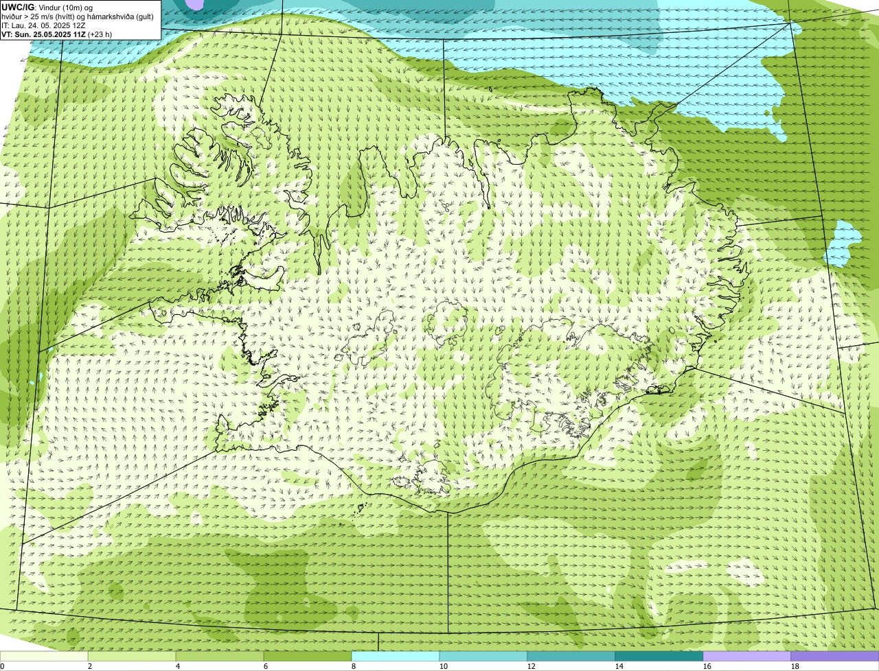The image size is (879, 671).
Task: Click the cyan 10–12 m/s legend swatch
Action: [483, 657]
